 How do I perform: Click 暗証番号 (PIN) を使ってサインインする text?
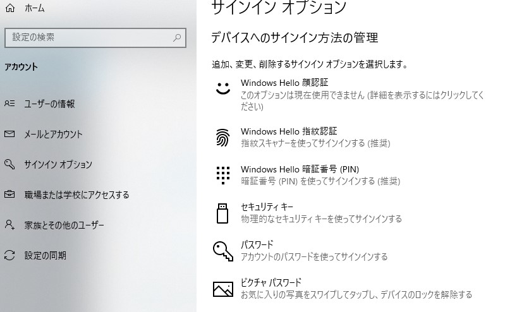320,181
